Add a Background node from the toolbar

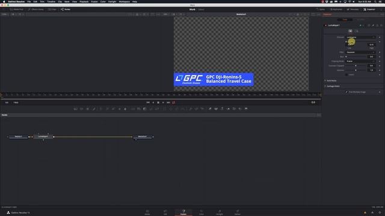coord(76,109)
